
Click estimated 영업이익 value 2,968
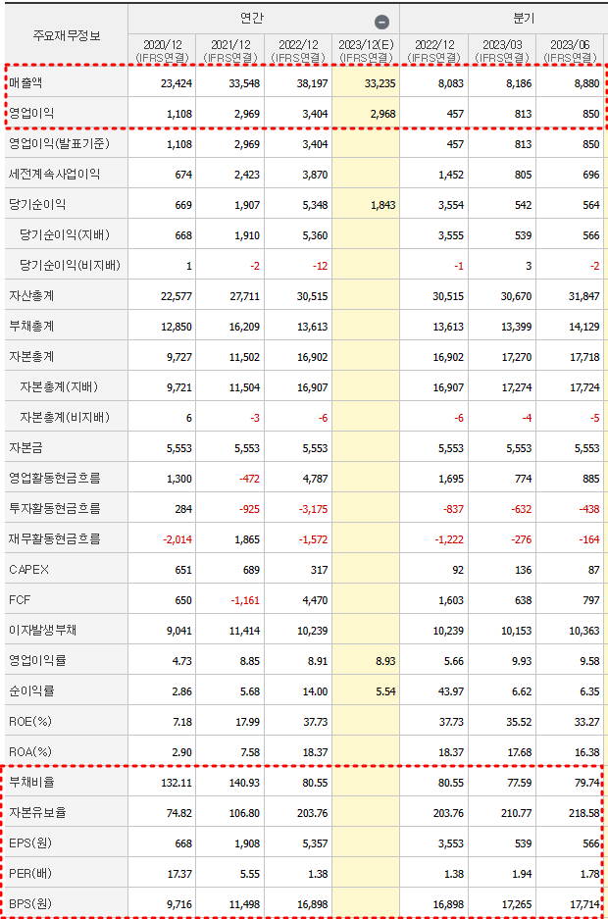(383, 114)
